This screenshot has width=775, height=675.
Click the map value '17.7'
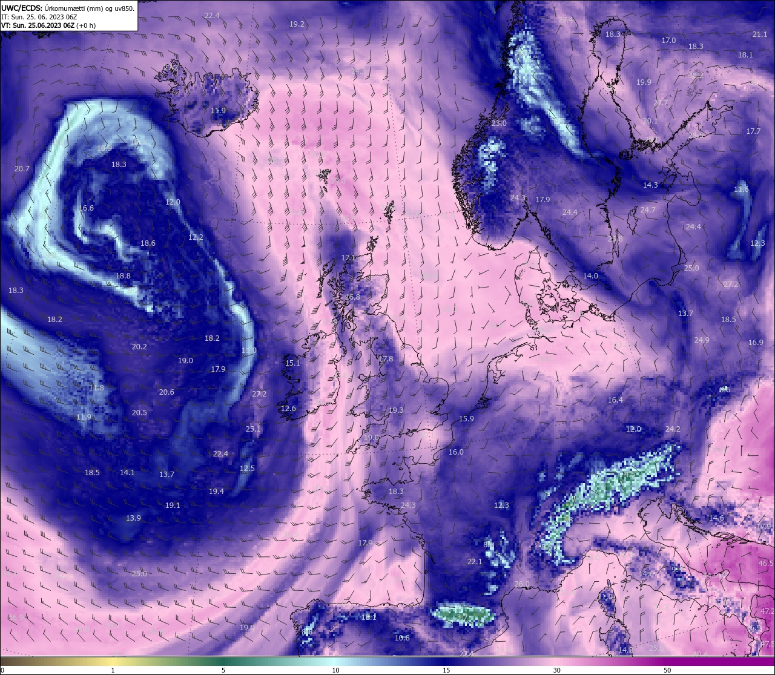(753, 131)
